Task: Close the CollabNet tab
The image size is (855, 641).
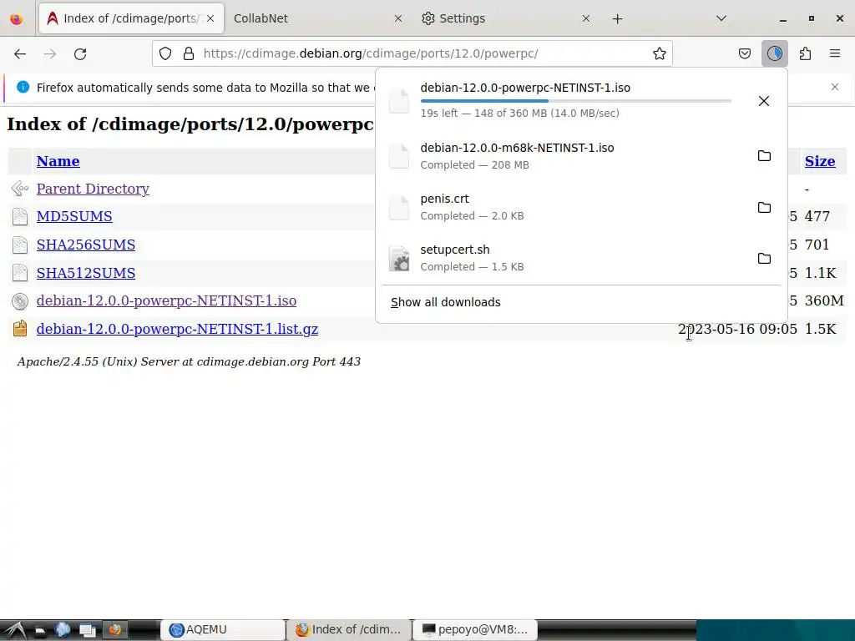Action: click(398, 18)
